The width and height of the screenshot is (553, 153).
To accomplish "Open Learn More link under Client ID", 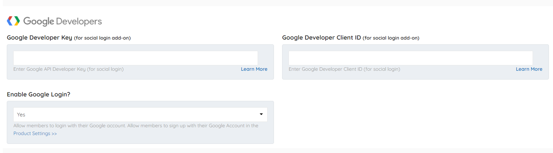I will click(529, 69).
